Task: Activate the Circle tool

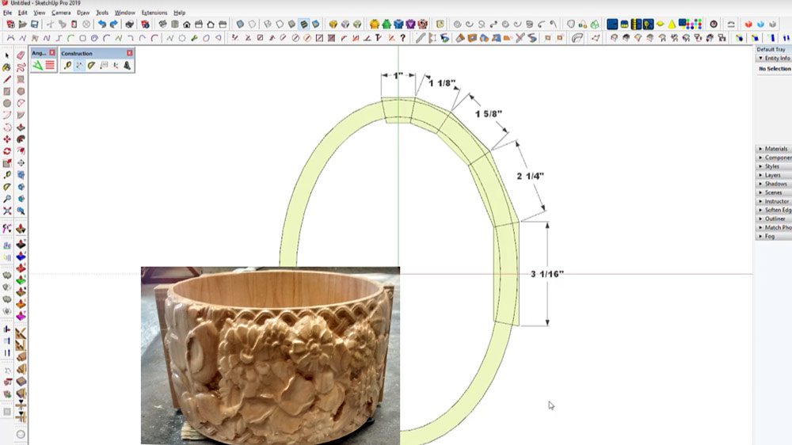Action: 7,103
